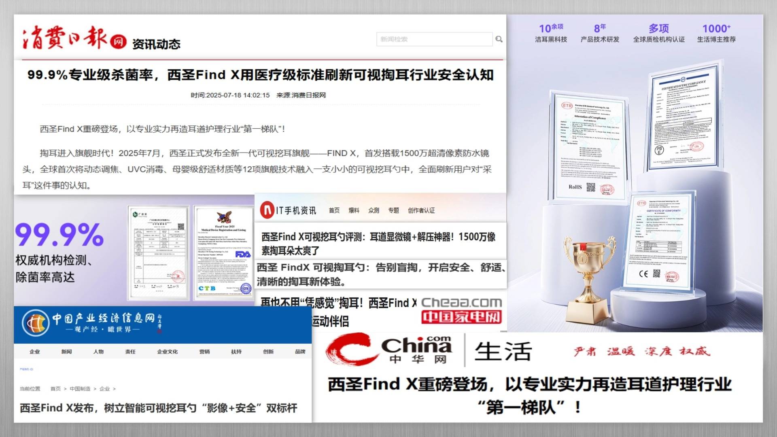Click the 中国产业经济信息网 globe logo
Image resolution: width=777 pixels, height=437 pixels.
tap(36, 323)
